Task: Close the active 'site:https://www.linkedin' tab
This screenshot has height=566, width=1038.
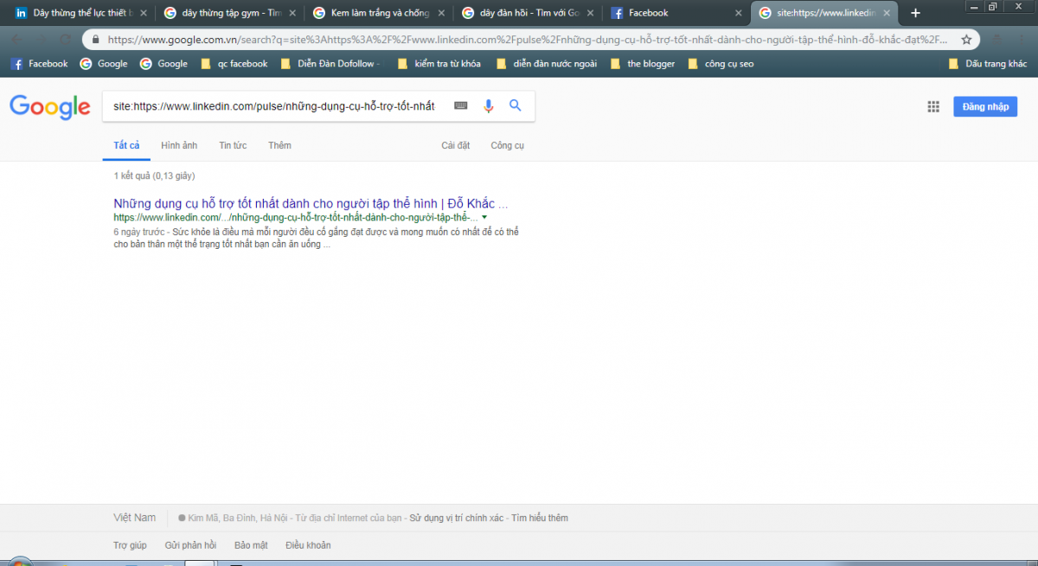Action: point(887,13)
